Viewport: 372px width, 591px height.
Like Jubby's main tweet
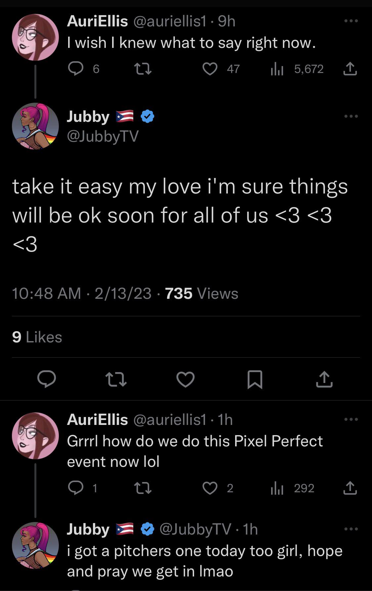click(185, 379)
